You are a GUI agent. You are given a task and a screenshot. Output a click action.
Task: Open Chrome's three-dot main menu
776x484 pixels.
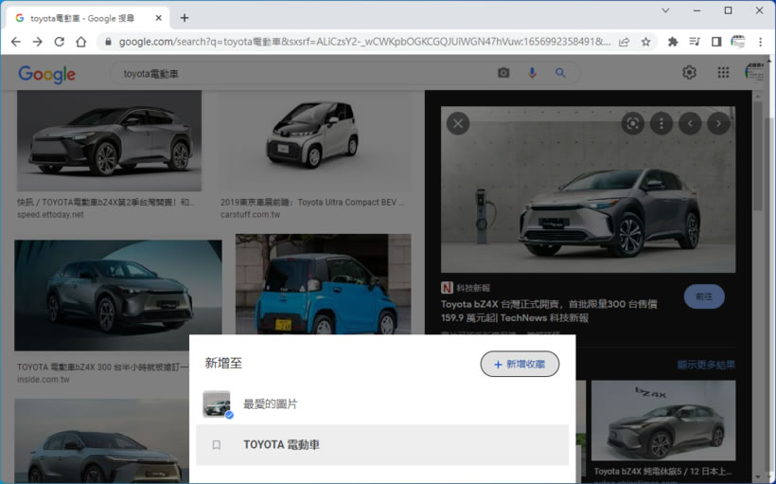pyautogui.click(x=760, y=42)
